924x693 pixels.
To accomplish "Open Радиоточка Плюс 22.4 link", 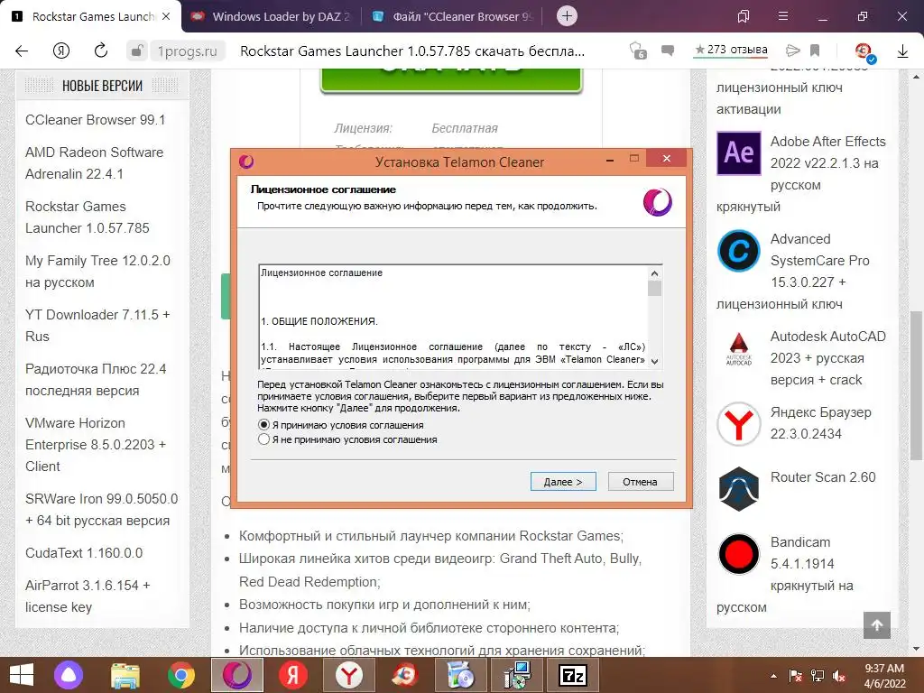I will 96,380.
